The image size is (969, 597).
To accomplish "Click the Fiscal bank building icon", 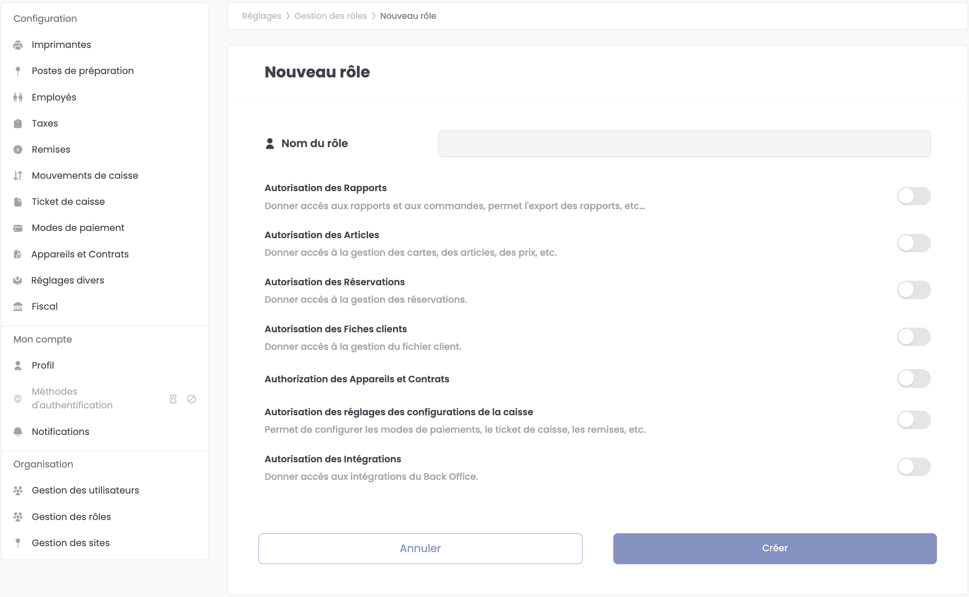I will 18,307.
